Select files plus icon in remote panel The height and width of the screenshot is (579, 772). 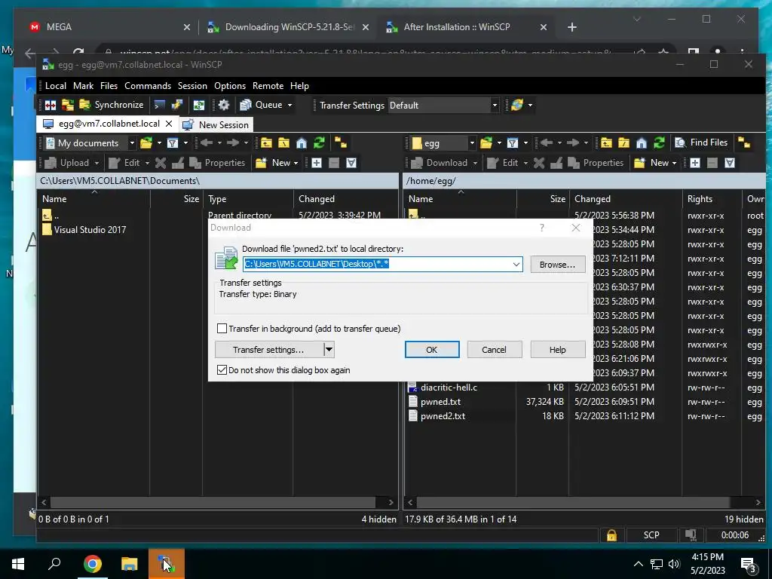694,163
